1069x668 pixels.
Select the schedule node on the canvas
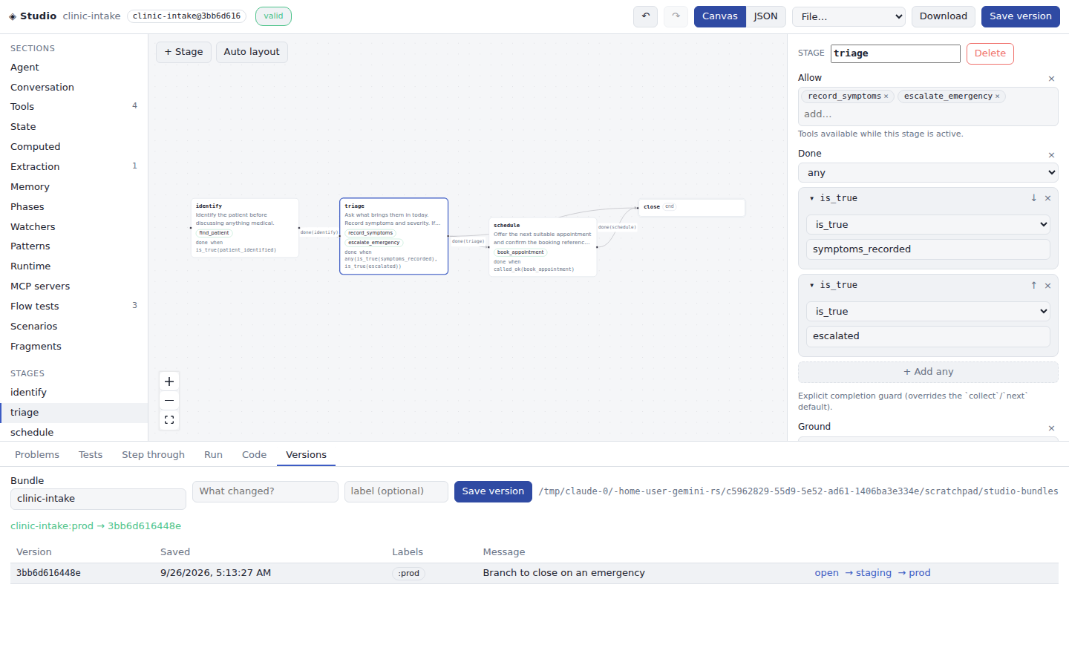click(543, 247)
